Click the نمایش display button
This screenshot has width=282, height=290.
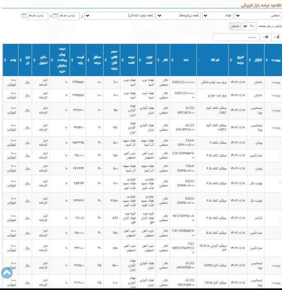[x=234, y=26]
